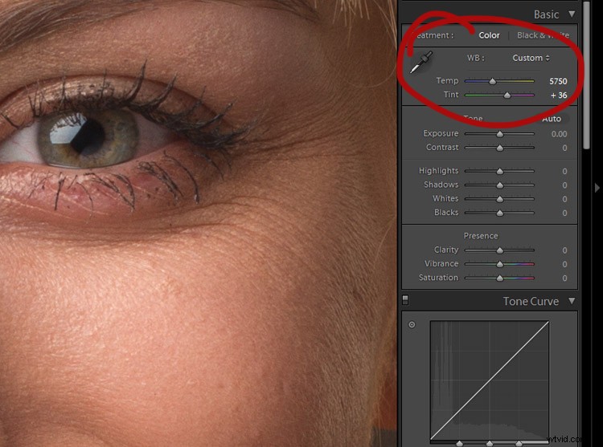Click the middle tone curve split marker

(490, 444)
